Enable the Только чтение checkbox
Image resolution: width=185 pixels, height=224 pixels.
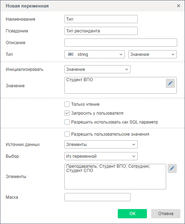[67, 104]
